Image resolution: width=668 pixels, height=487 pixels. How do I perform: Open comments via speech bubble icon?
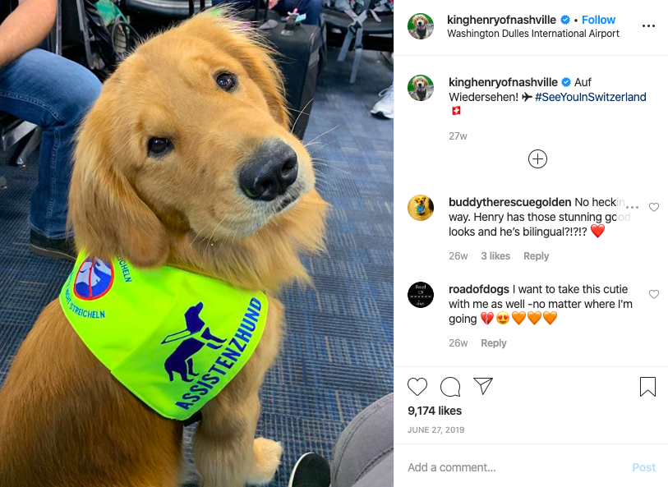pyautogui.click(x=450, y=387)
